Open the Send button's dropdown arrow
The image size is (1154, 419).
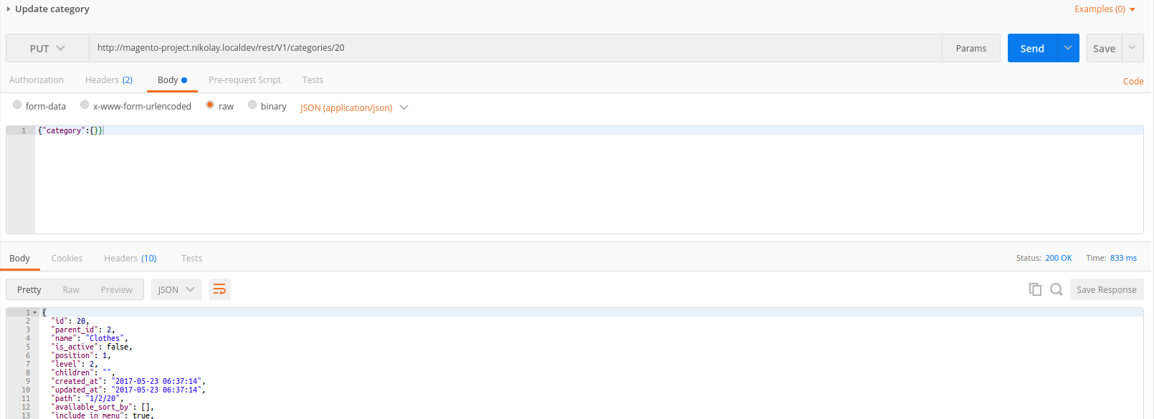pos(1067,48)
